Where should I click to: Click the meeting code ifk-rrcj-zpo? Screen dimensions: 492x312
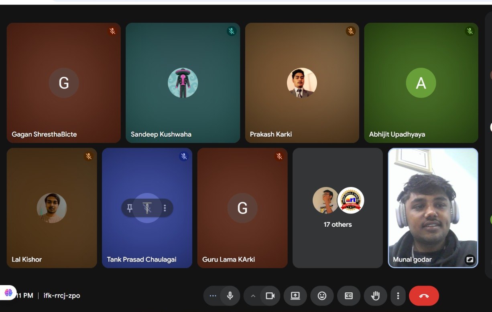(x=62, y=296)
